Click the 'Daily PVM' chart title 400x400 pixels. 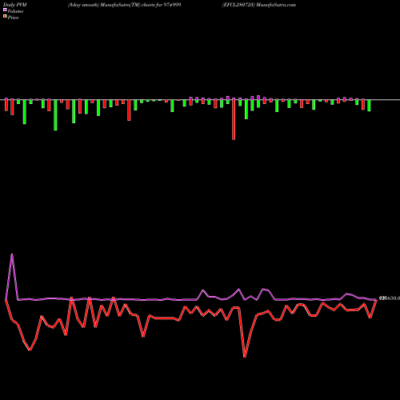15,5
